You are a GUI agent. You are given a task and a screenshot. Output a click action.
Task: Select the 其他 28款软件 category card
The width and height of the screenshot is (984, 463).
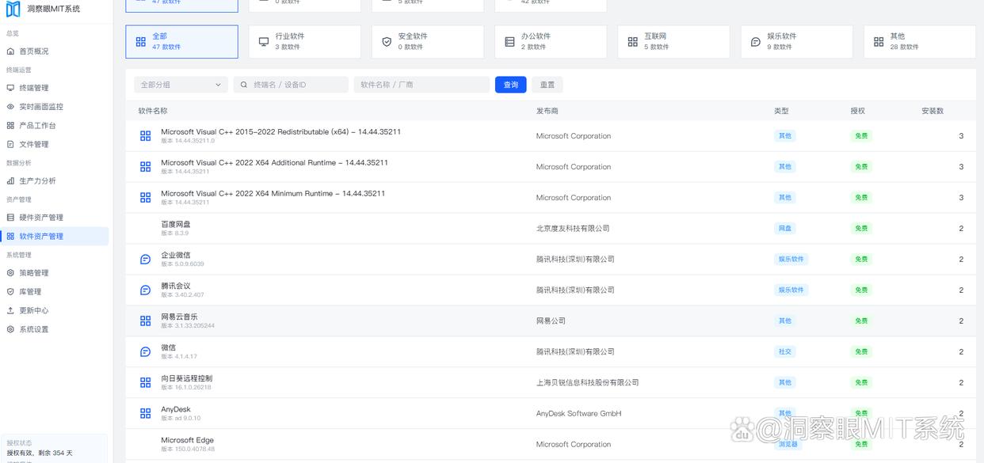pos(920,42)
